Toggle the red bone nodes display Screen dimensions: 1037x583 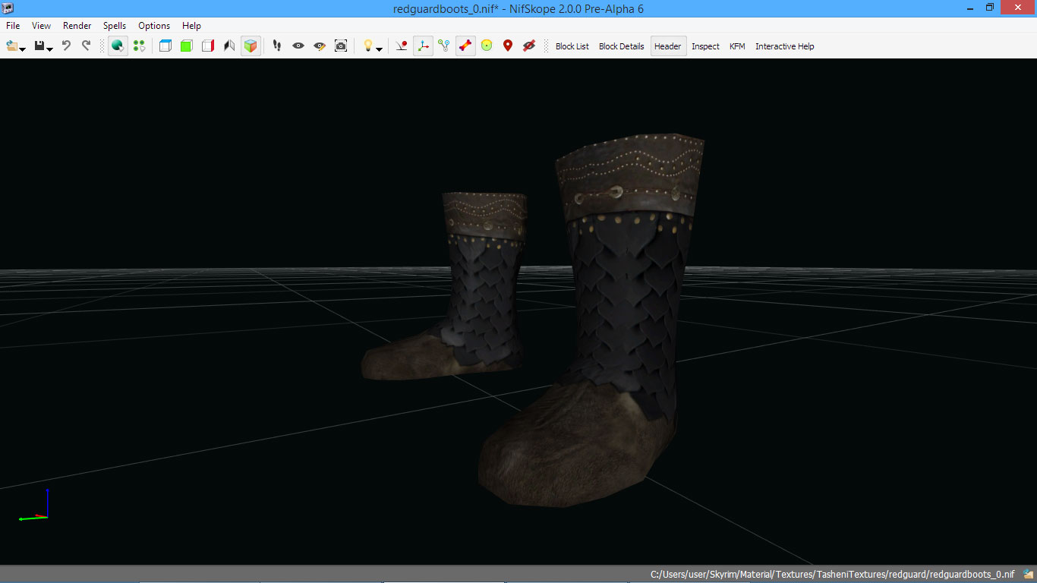(465, 46)
